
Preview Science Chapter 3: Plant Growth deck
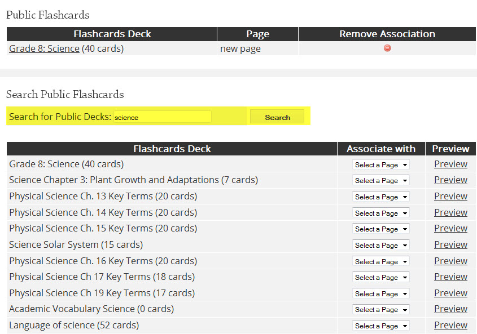[450, 180]
